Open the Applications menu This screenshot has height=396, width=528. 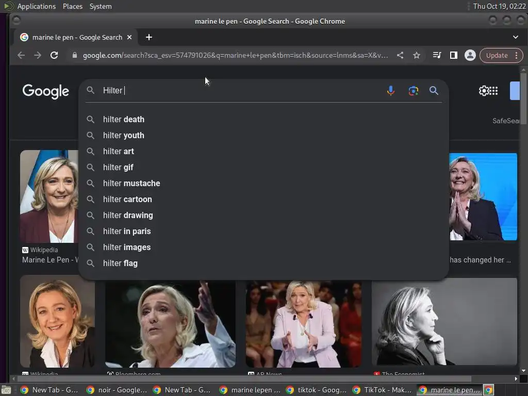(x=37, y=6)
